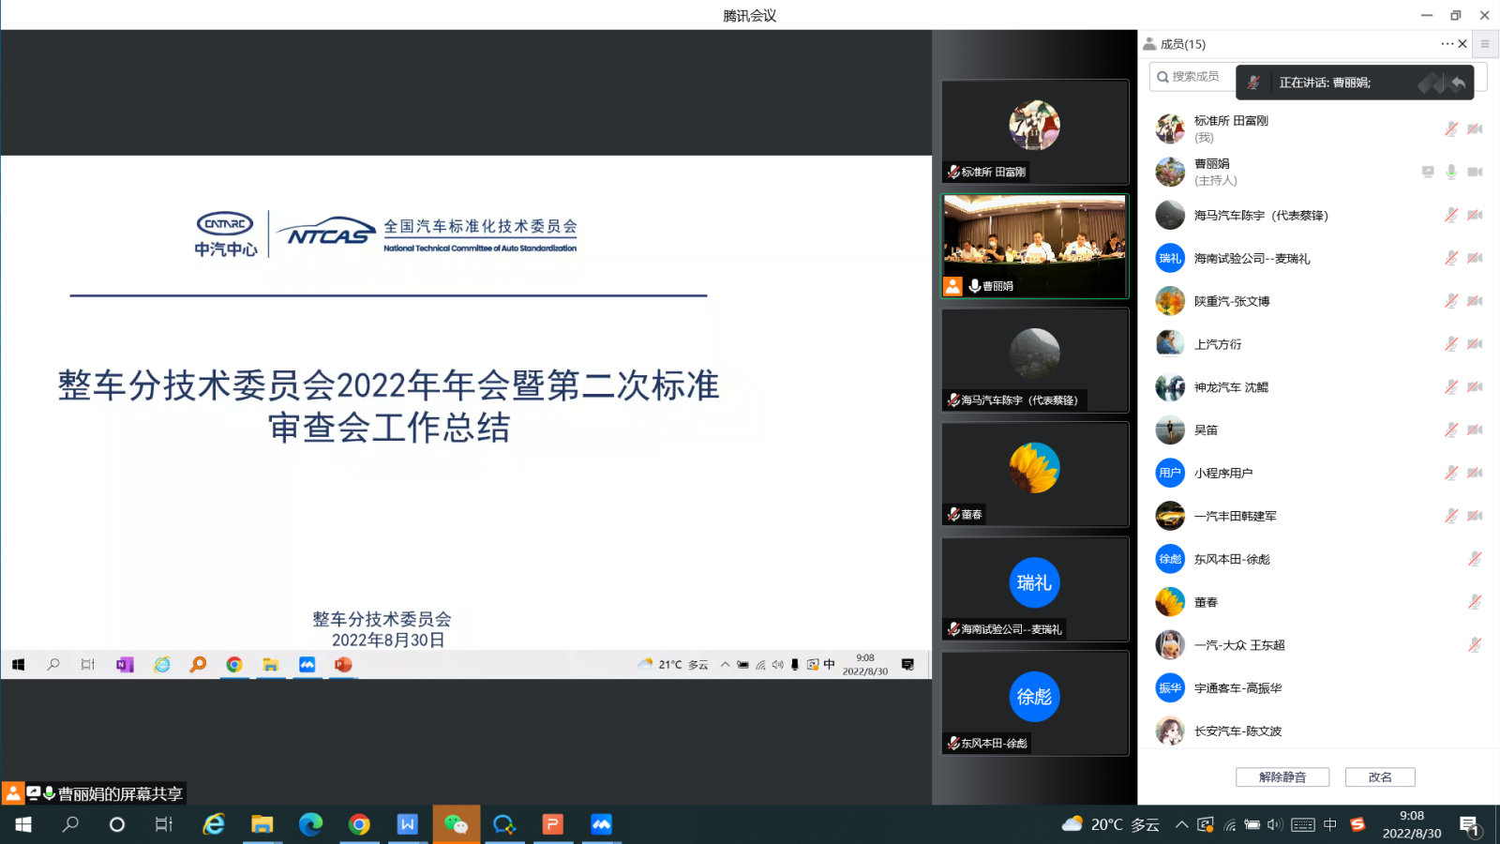The width and height of the screenshot is (1500, 844).
Task: Click the 改名 button
Action: coord(1380,776)
